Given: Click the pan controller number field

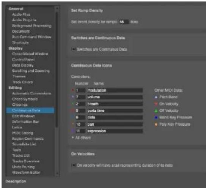Looking at the screenshot, I should point(80,124).
